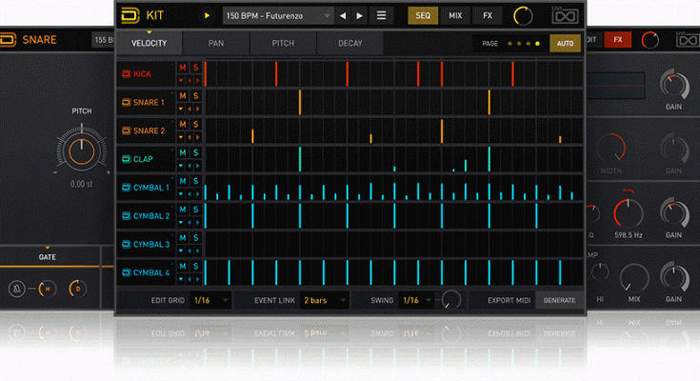Open the 150 BPM Futurenzo preset dropdown

point(278,15)
